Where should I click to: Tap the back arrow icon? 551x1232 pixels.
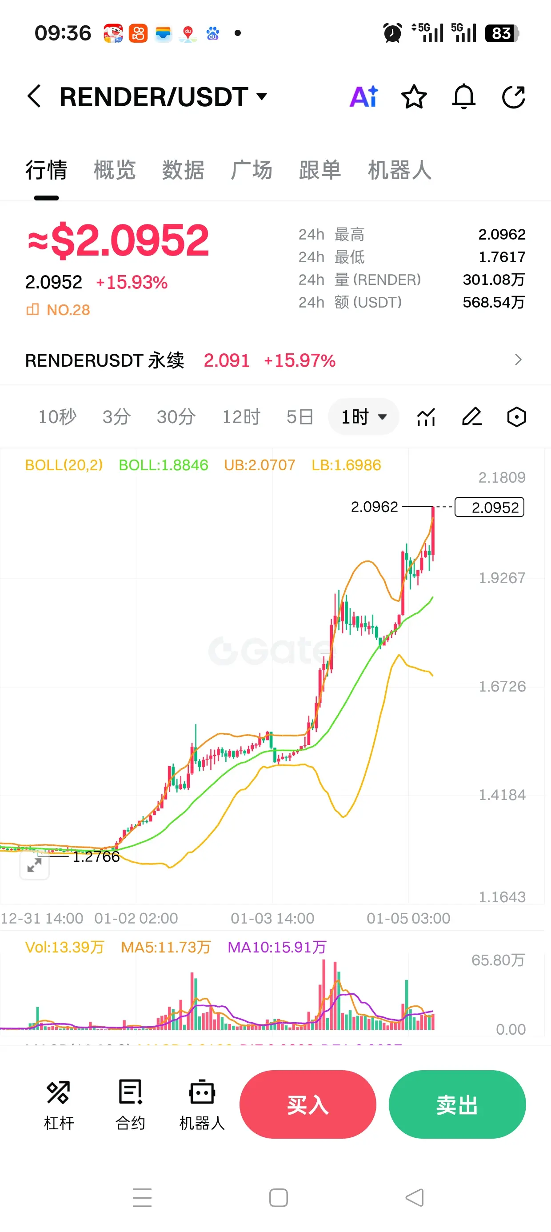(x=34, y=96)
